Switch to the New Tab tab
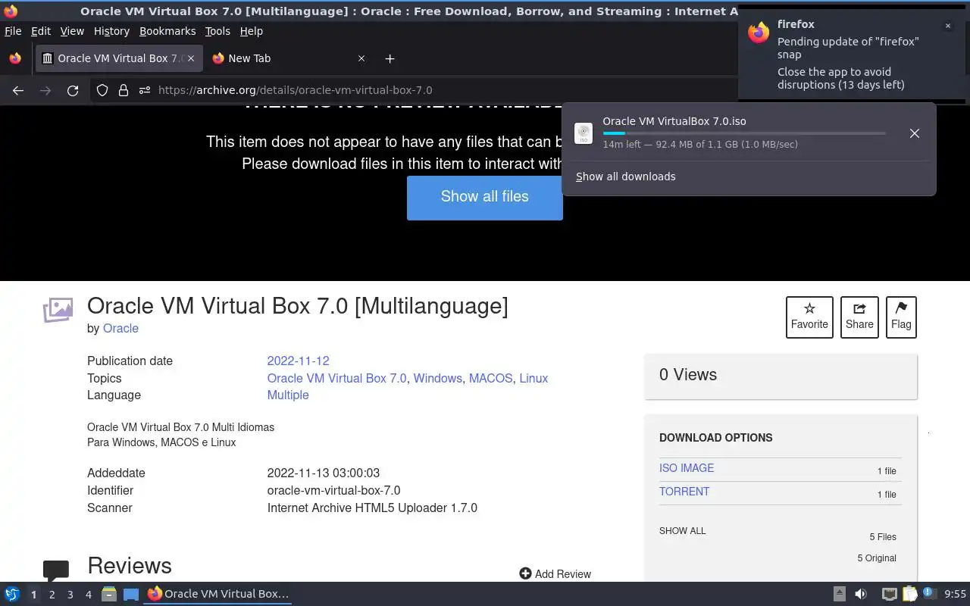The height and width of the screenshot is (606, 970). 289,58
